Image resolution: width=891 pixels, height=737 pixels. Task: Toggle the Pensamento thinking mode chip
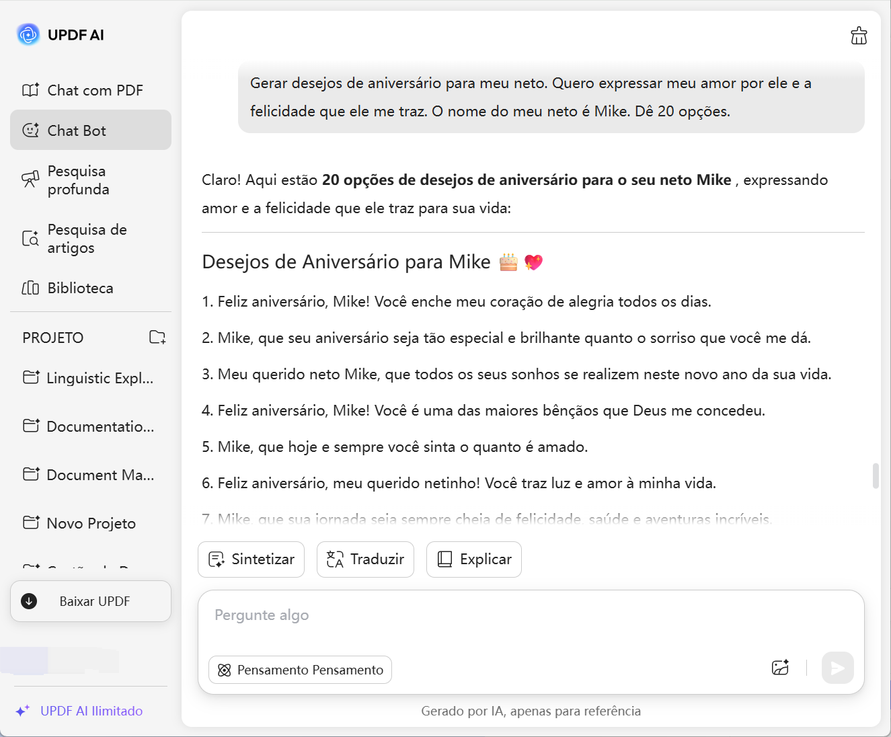pos(300,669)
